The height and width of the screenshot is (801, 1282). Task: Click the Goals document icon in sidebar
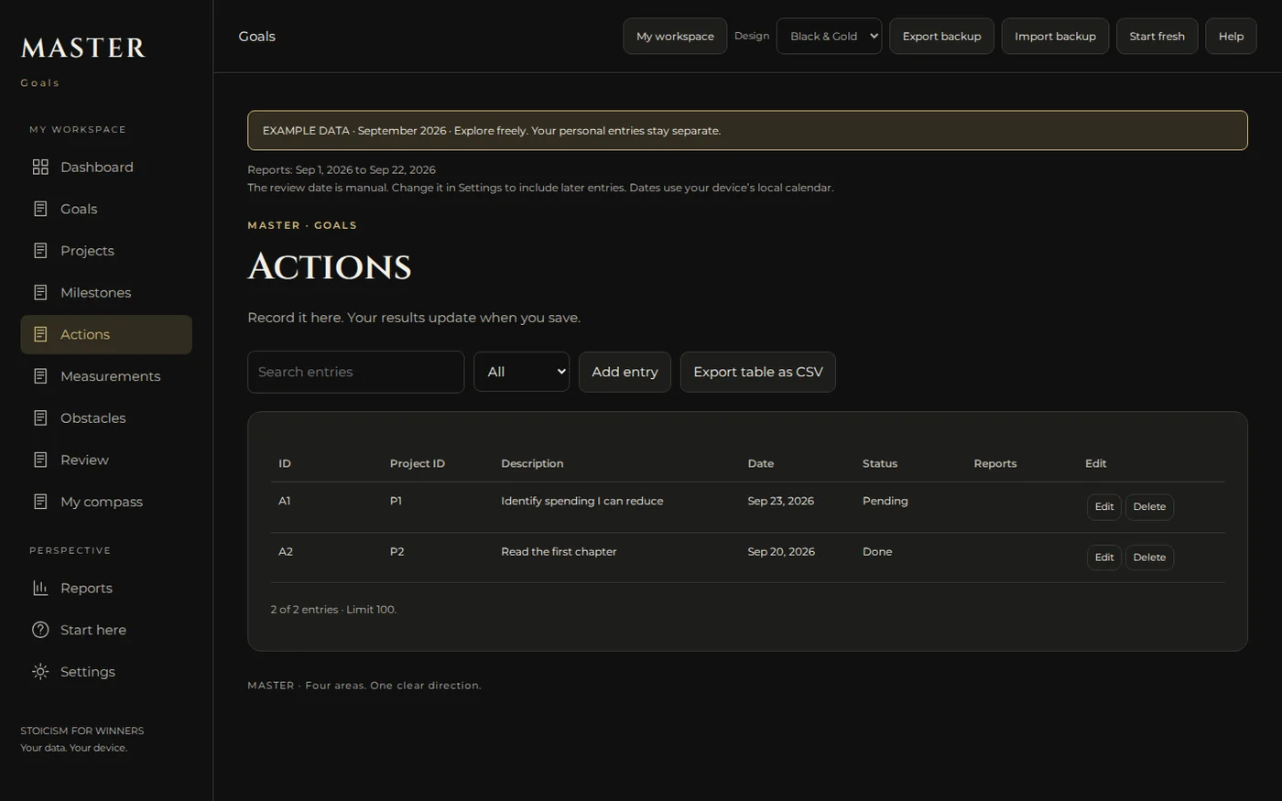(40, 209)
